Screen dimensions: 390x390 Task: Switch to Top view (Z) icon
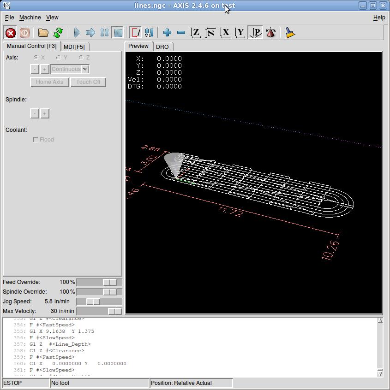(x=196, y=33)
